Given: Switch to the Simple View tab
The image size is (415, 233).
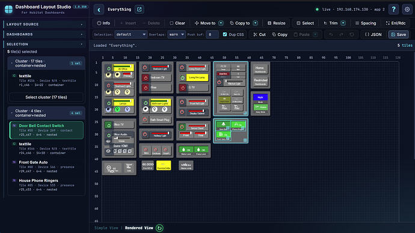Looking at the screenshot, I should tap(106, 228).
